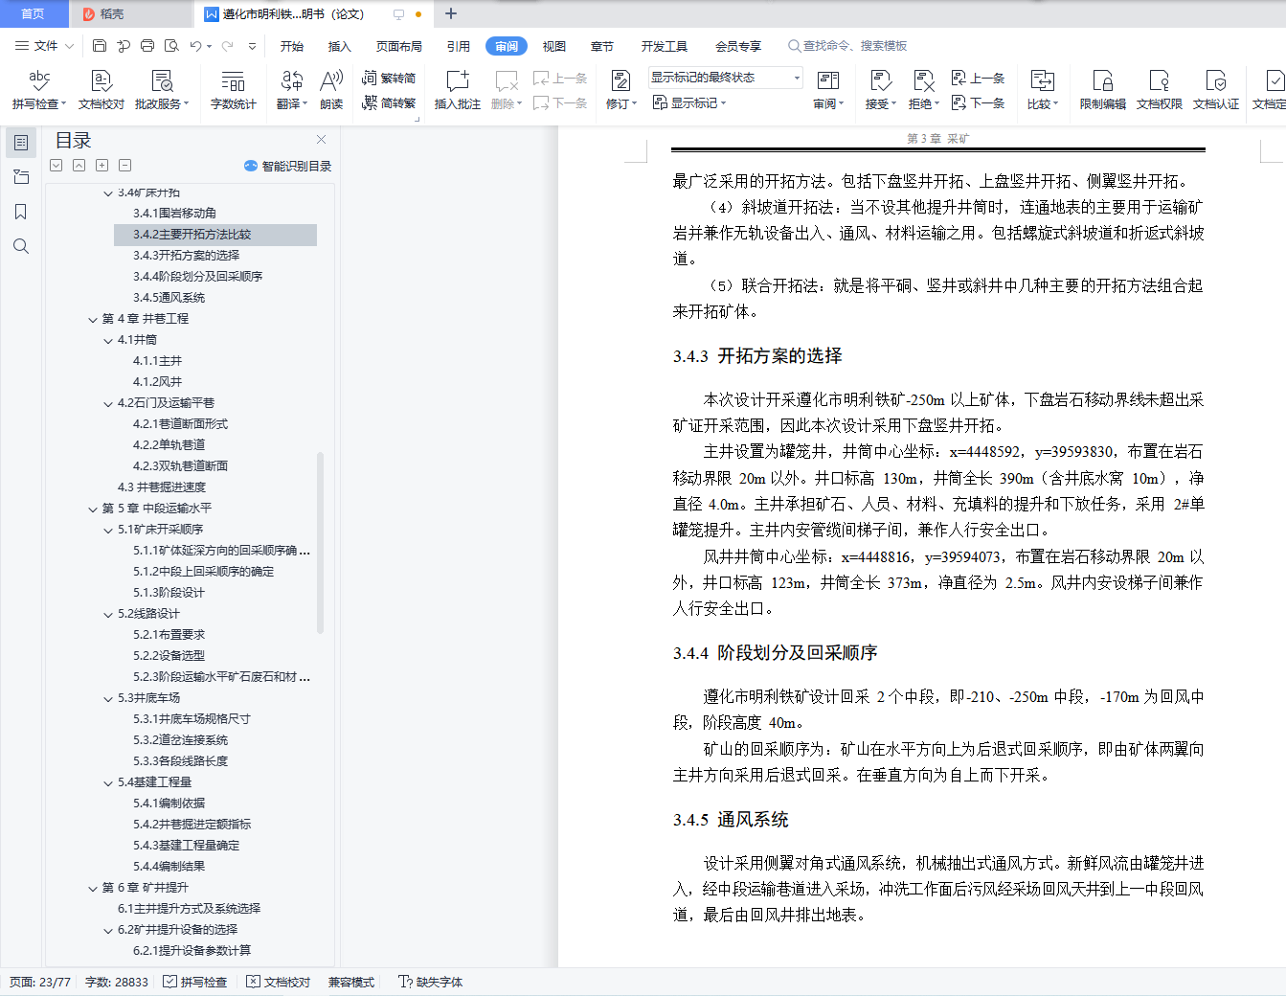Click 页面: 23/77 page indicator
1286x996 pixels.
(x=40, y=982)
